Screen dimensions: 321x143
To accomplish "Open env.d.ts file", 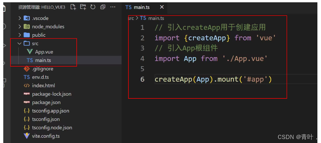I will click(40, 77).
